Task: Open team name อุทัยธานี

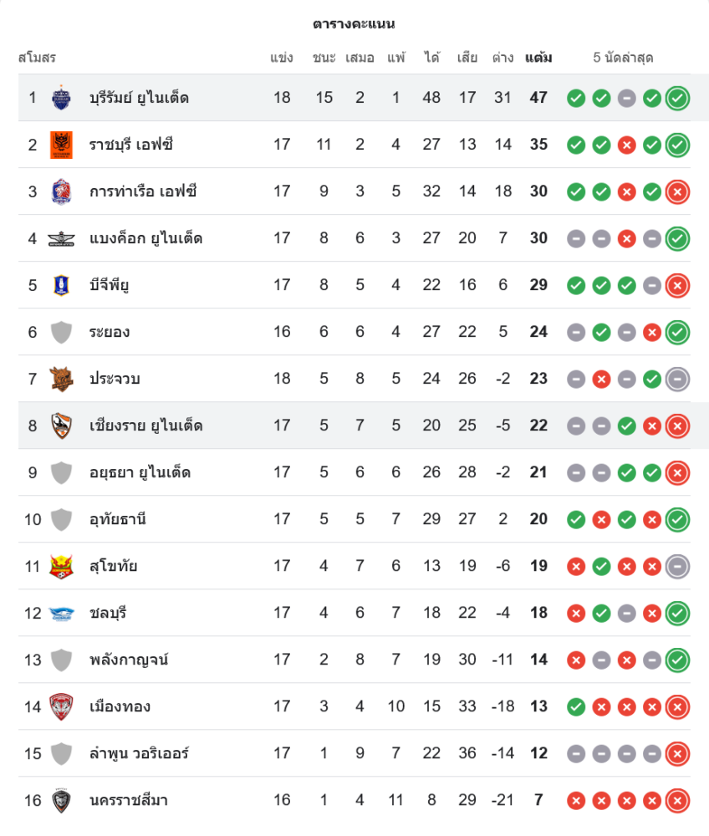Action: click(x=118, y=519)
